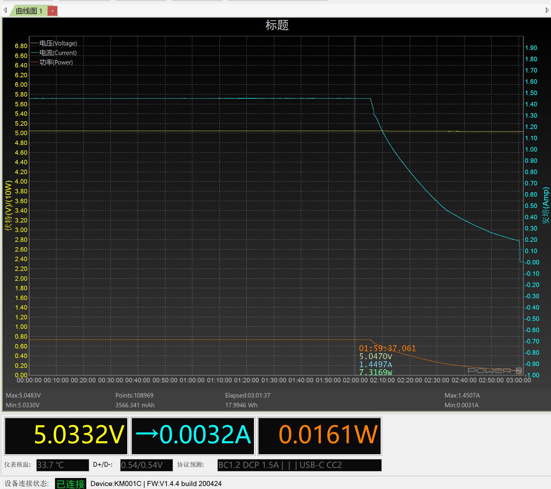Click the Device:KM001C firmware info text
Viewport: 551px width, 489px height.
tap(156, 484)
